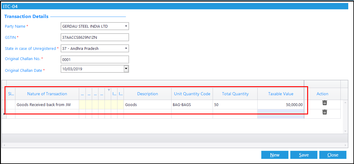Select the 'Goods' description cell
The height and width of the screenshot is (164, 354).
147,105
